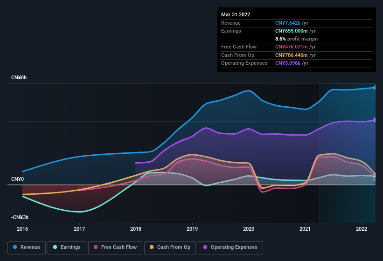Click the CN¥786.446m cash from op value
Viewport: 383px width, 261px height.
[292, 55]
